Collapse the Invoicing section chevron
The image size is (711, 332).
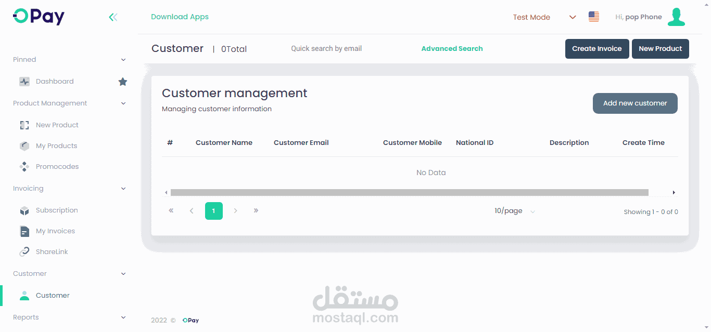[x=123, y=189]
